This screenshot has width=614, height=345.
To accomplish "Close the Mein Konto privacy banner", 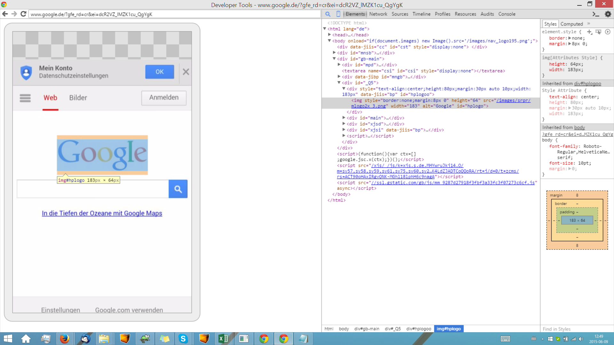I will tap(186, 72).
